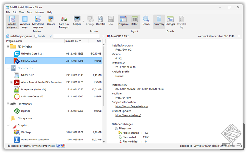247x153 pixels.
Task: Select the Axialis IconWorkshop icon
Action: [17, 139]
